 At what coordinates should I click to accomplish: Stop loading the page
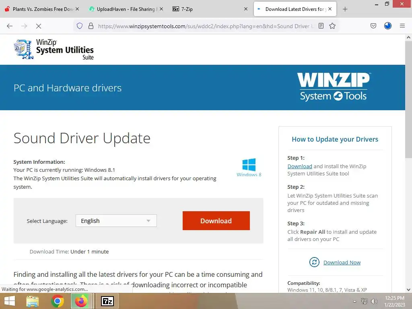click(39, 26)
